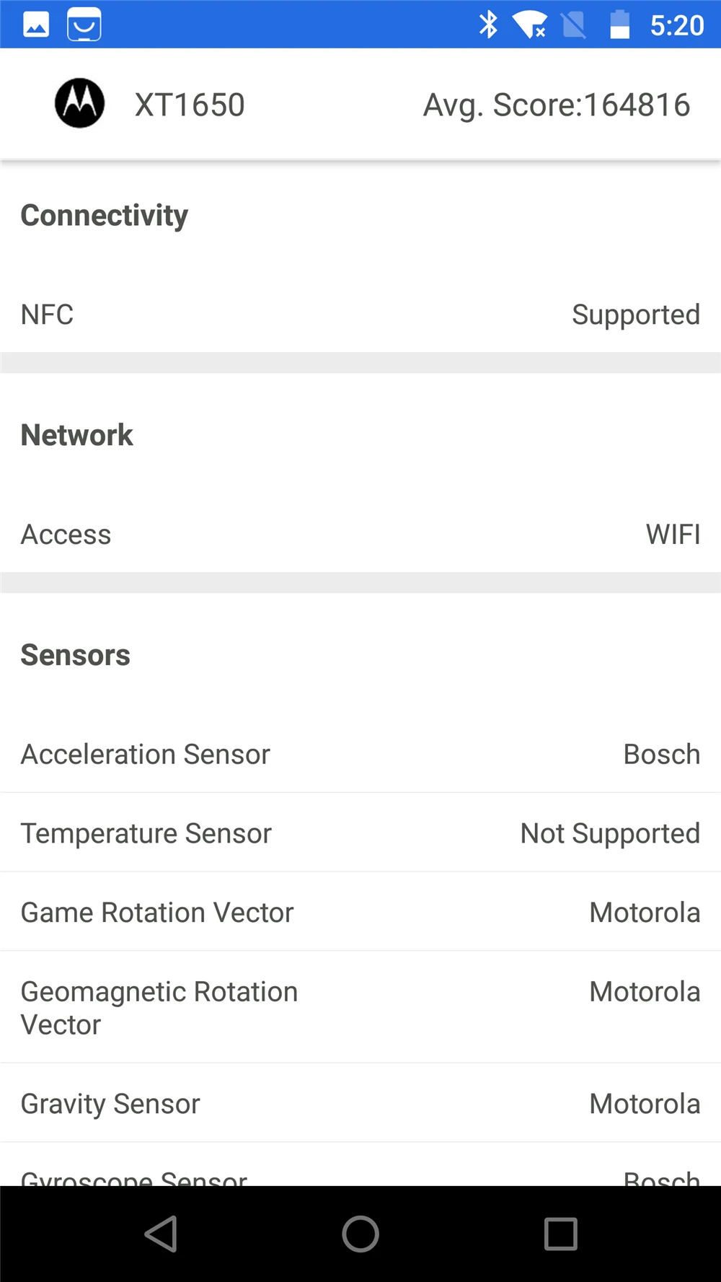Tap the battery indicator icon
Screen dimensions: 721x1282
[620, 25]
